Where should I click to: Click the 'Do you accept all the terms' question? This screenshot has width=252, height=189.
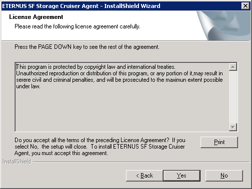click(x=100, y=147)
